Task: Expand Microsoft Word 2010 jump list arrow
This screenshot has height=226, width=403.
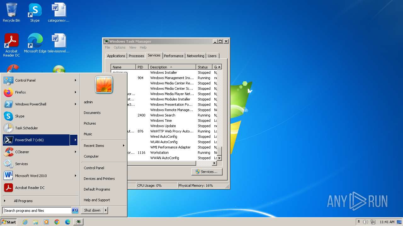Action: click(76, 176)
